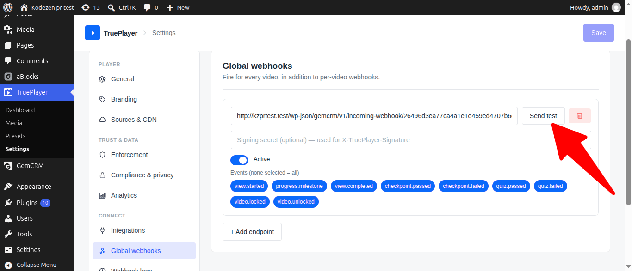
Task: Open the Analytics settings tab
Action: point(144,195)
